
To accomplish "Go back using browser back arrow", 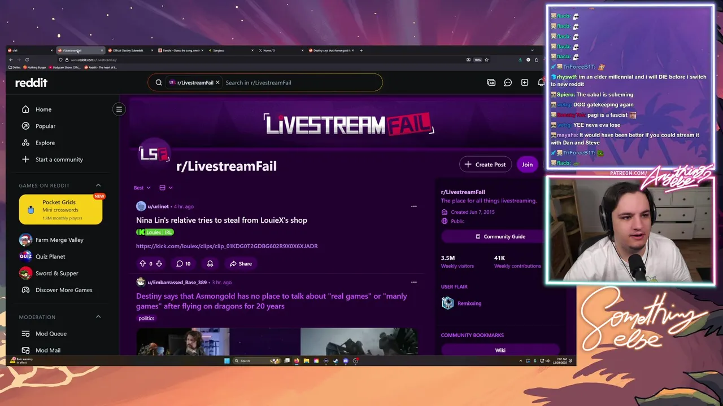I will click(11, 60).
